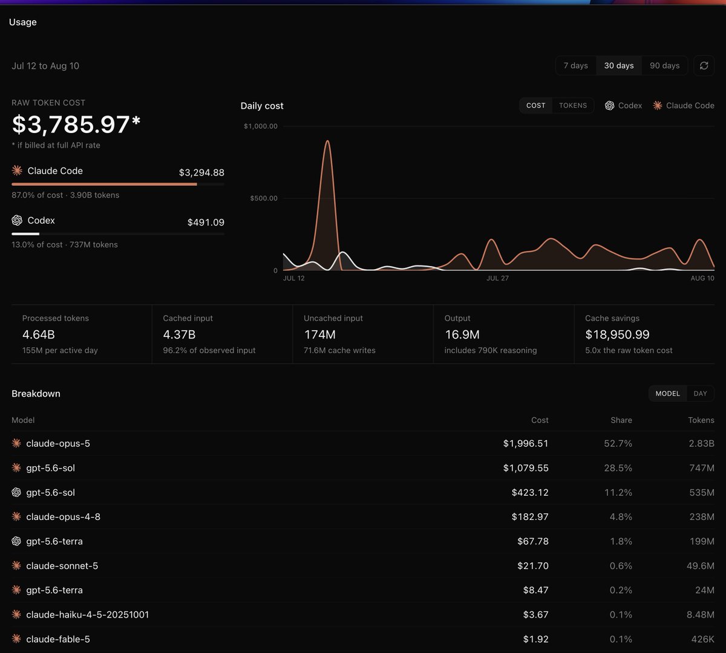
Task: Click the Cached input 4.37B value
Action: tap(179, 334)
